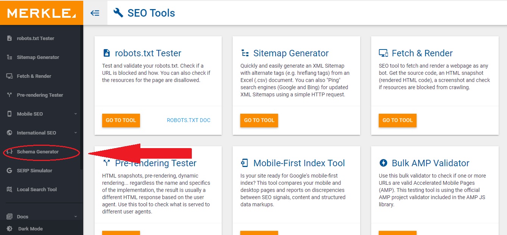Click the Sitemap Generator card title
The image size is (507, 235).
[291, 53]
